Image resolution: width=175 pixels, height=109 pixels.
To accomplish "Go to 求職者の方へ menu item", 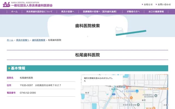I will click(x=133, y=12).
